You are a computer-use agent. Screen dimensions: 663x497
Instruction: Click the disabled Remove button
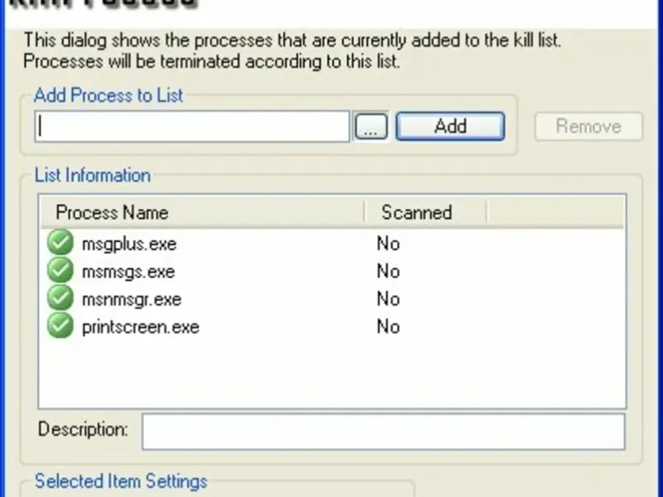[588, 126]
